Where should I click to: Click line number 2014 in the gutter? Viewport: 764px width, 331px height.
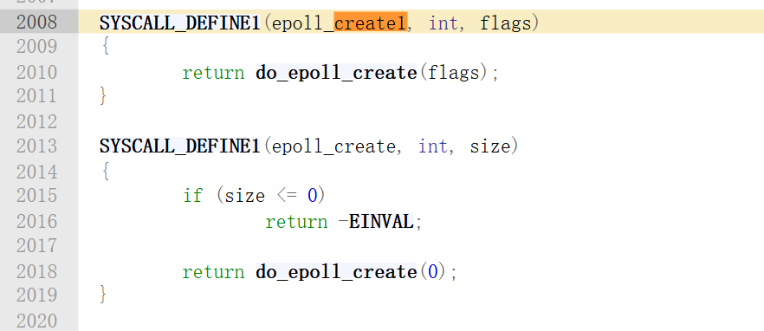tap(36, 172)
